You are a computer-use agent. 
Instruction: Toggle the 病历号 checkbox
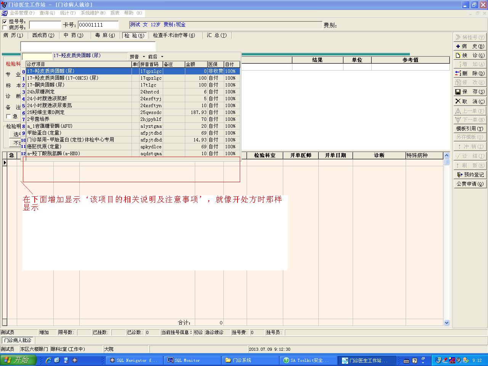[5, 27]
